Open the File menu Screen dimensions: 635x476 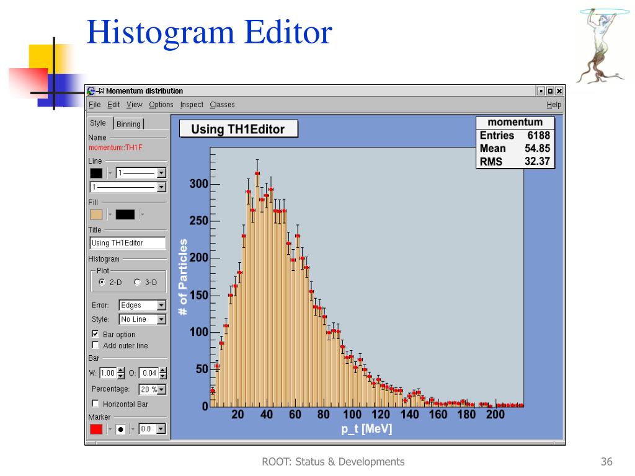(94, 105)
